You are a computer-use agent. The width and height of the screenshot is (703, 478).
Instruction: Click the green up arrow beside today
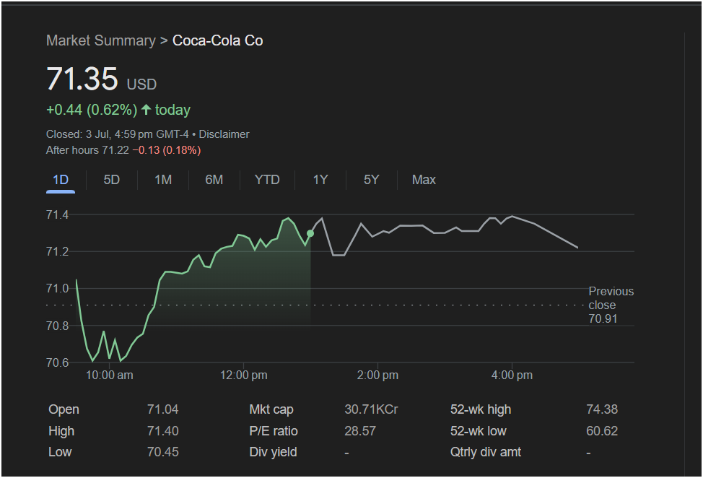146,110
